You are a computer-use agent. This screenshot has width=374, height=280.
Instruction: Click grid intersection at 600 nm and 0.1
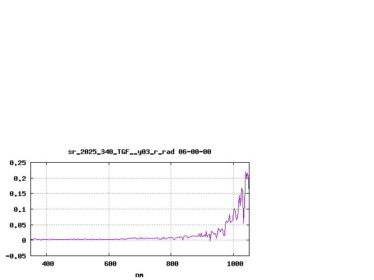(x=109, y=209)
